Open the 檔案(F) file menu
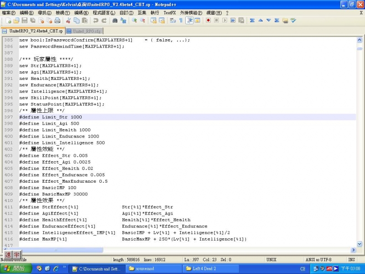Screen dimensions: 365x274 click(x=8, y=13)
